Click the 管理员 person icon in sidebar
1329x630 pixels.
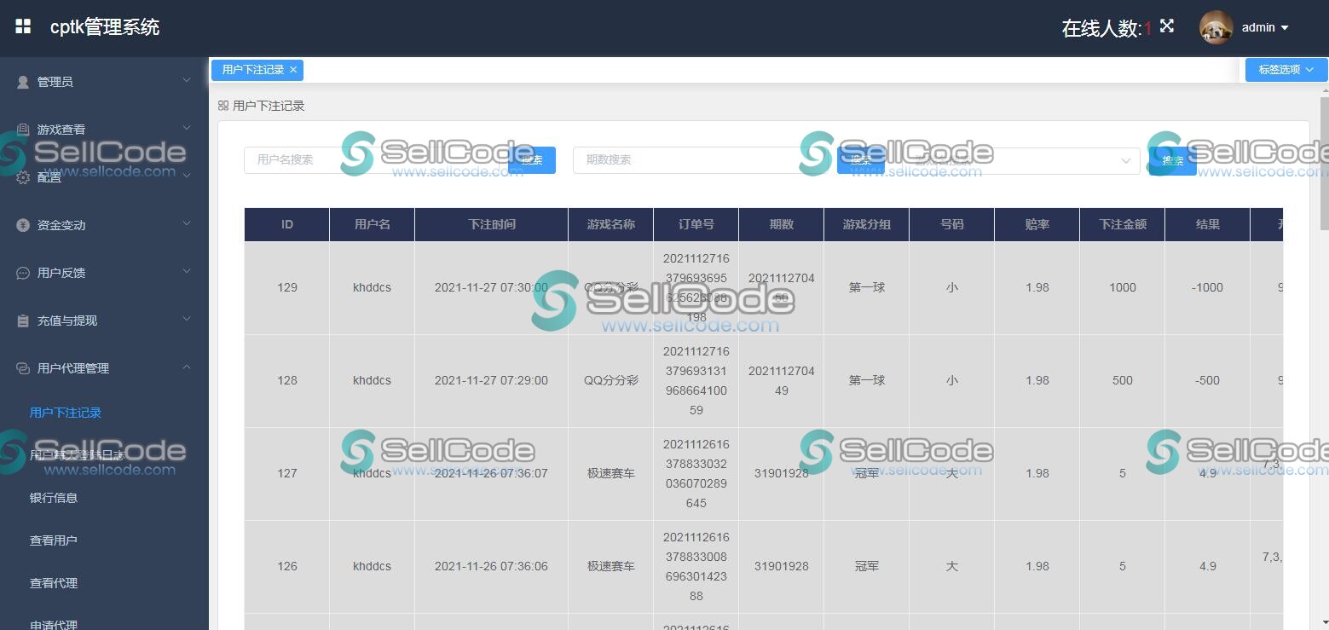23,82
